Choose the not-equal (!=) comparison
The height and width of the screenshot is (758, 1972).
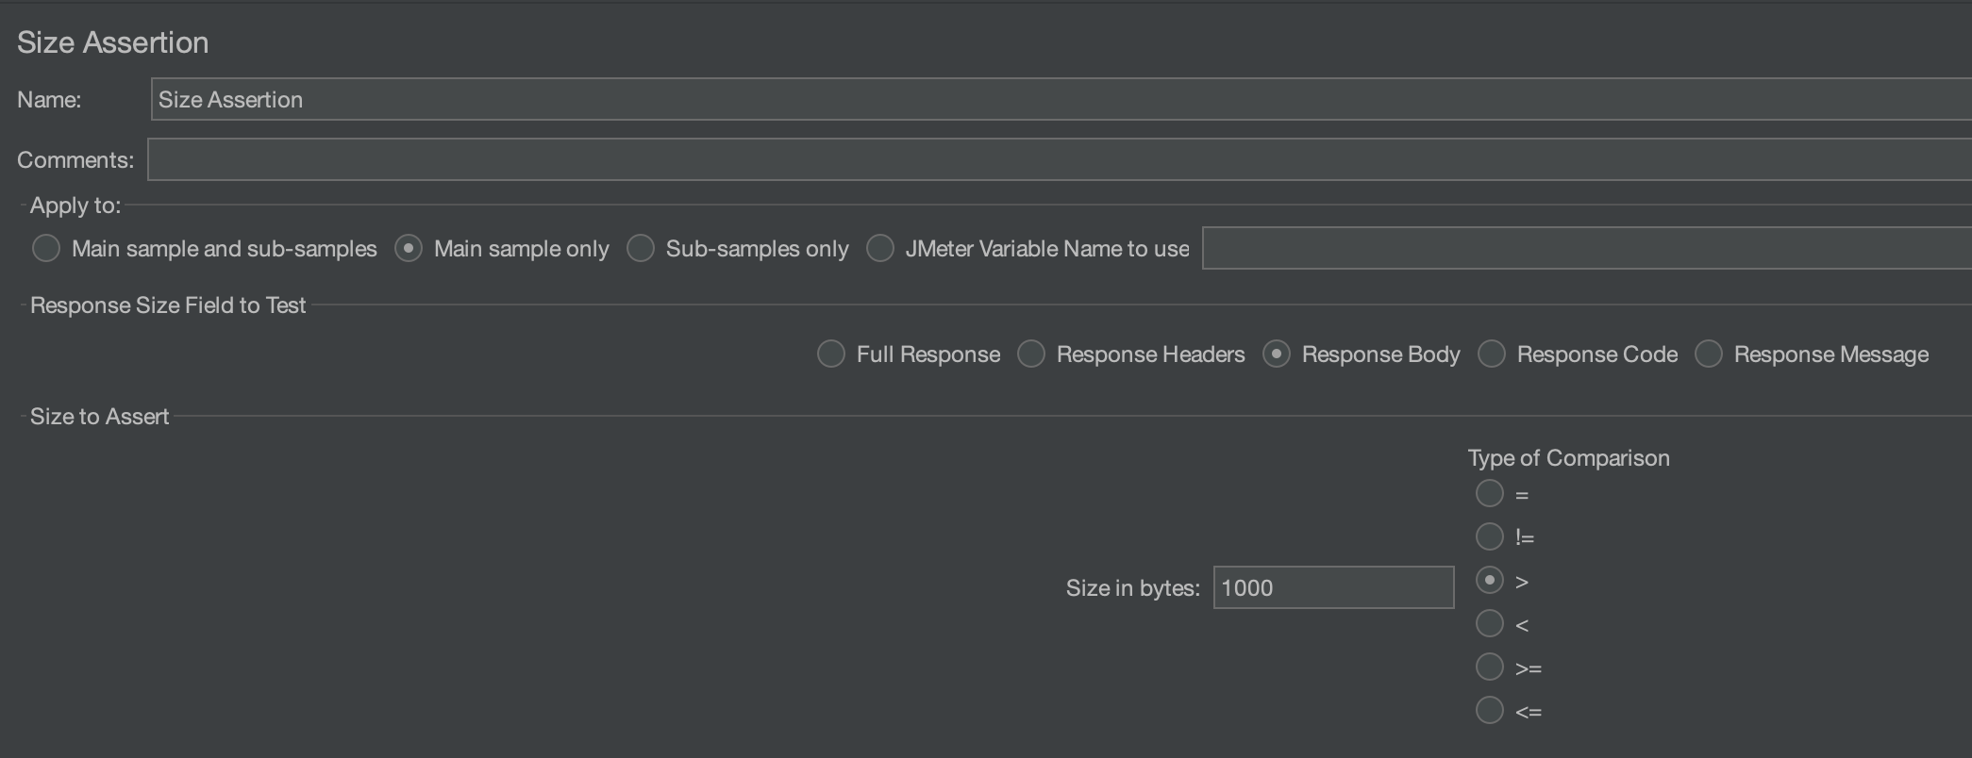point(1490,537)
